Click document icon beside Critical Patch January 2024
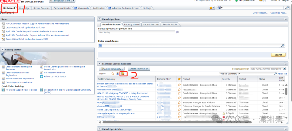 point(3,39)
